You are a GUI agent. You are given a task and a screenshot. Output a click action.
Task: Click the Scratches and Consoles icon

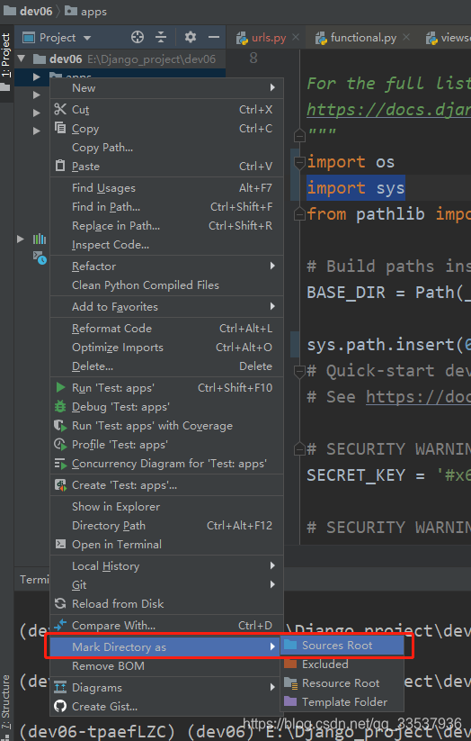(x=40, y=258)
